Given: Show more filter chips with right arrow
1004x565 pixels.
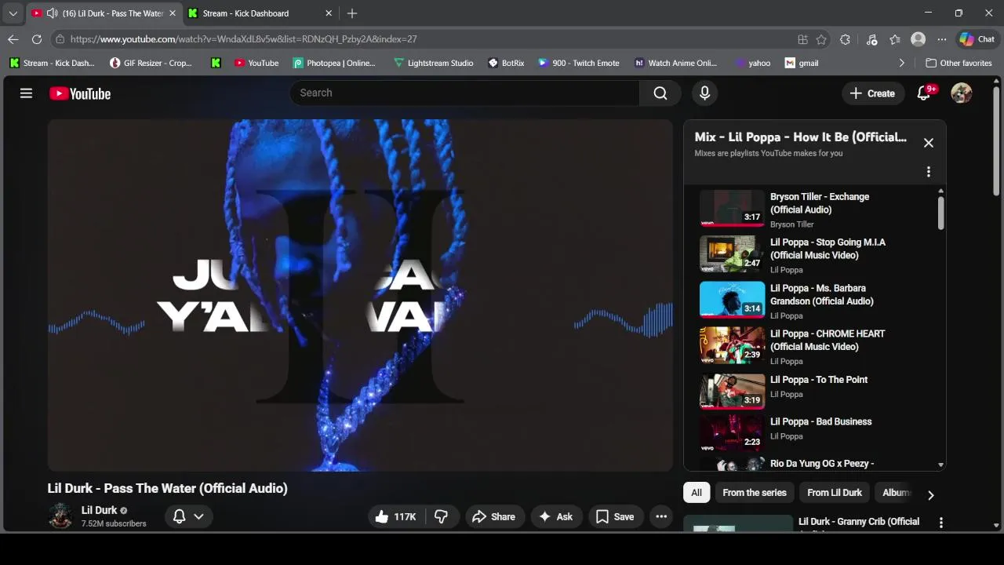Looking at the screenshot, I should [931, 495].
